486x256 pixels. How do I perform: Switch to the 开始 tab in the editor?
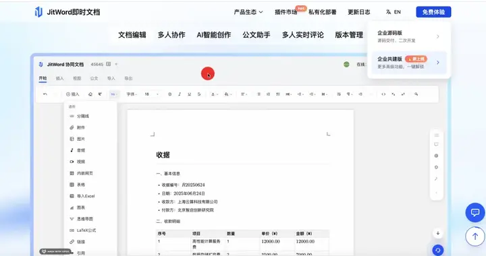43,78
